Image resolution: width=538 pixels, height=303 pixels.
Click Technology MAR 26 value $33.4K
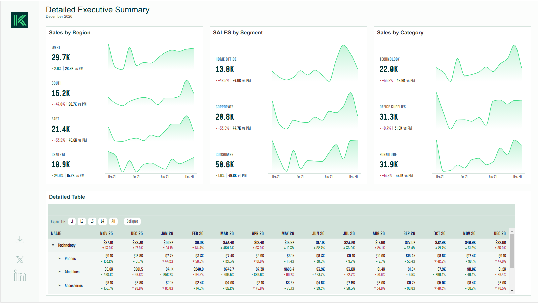[x=229, y=243]
